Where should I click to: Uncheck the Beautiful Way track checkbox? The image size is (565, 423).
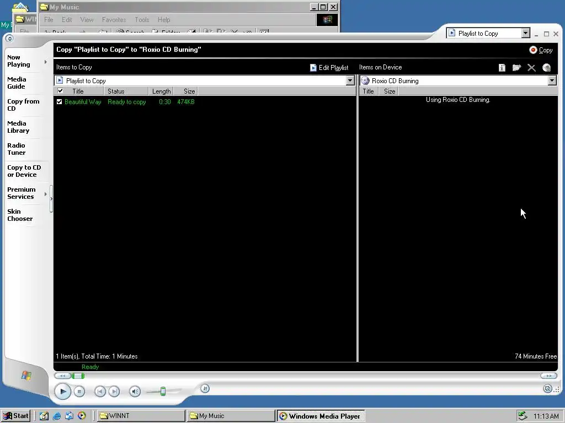point(60,102)
